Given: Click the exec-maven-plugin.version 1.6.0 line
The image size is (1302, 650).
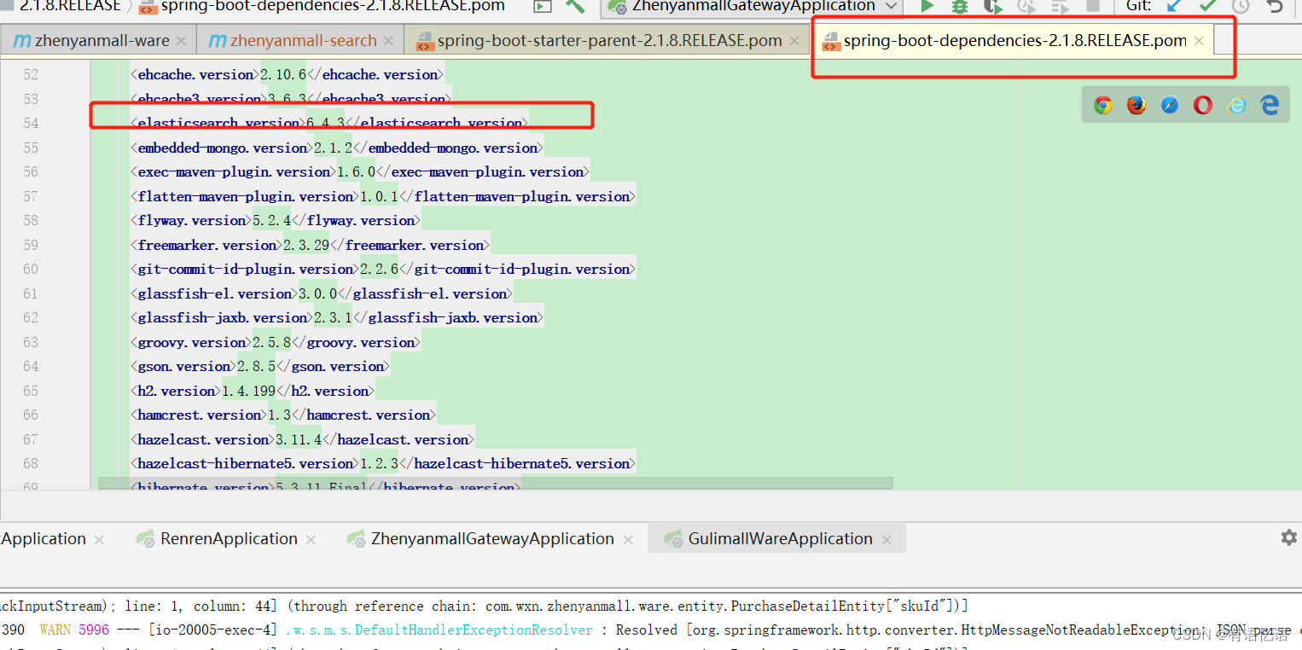Looking at the screenshot, I should point(360,172).
